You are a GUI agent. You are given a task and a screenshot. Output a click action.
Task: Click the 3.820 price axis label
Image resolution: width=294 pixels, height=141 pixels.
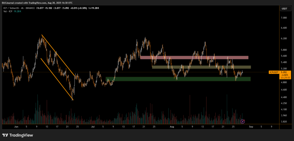(x=284, y=122)
